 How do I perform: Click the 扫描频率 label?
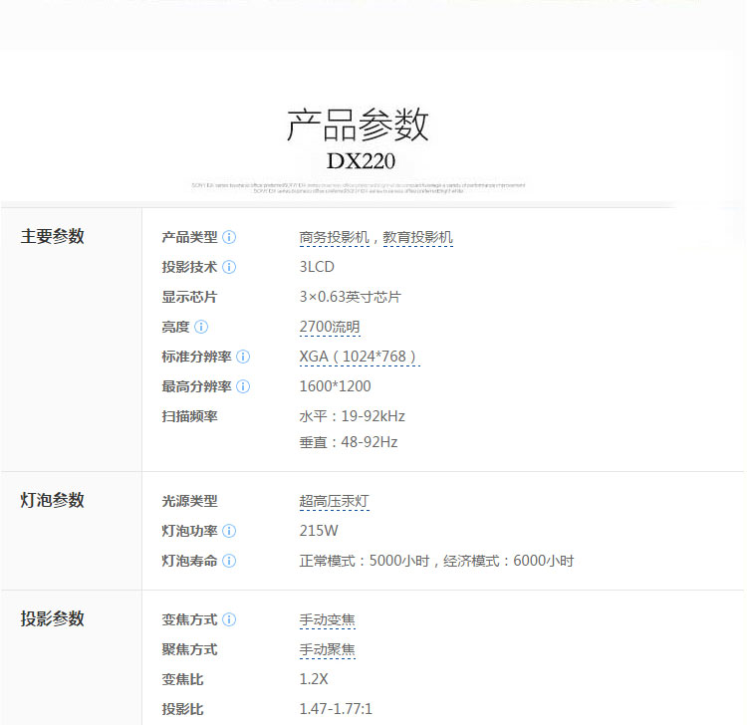click(x=189, y=416)
